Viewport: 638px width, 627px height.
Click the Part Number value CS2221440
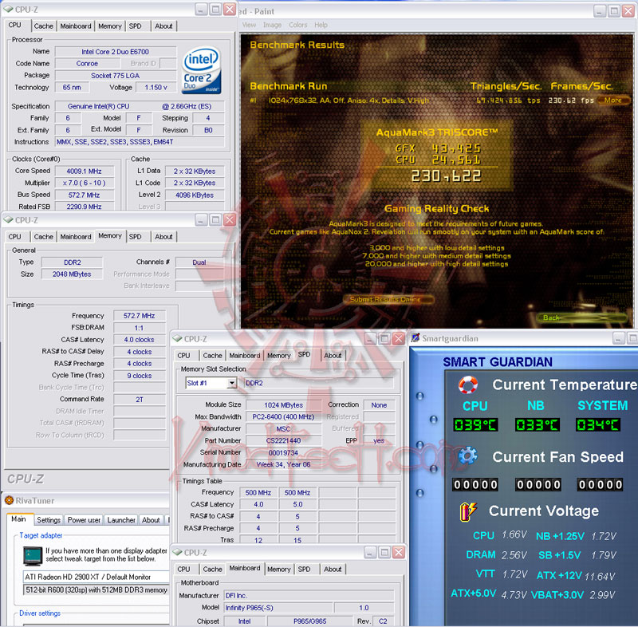[x=283, y=440]
